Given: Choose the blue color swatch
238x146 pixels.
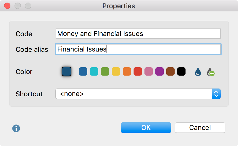Looking at the screenshot, I should (x=83, y=71).
